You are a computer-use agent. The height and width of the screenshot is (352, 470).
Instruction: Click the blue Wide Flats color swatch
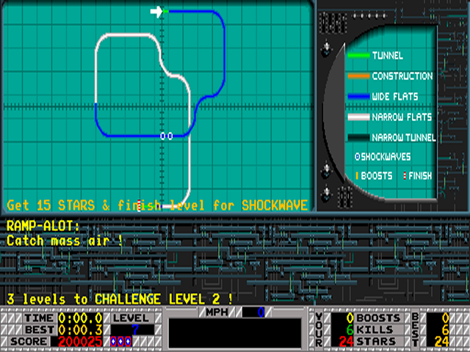[x=359, y=96]
